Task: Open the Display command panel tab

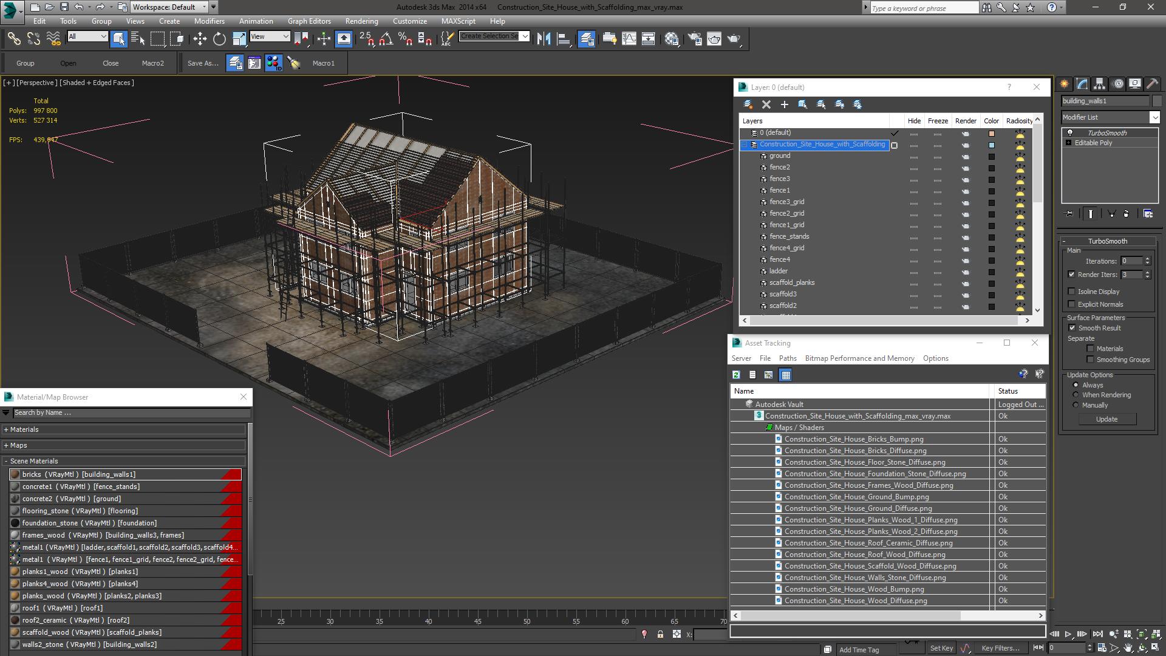Action: click(x=1135, y=84)
